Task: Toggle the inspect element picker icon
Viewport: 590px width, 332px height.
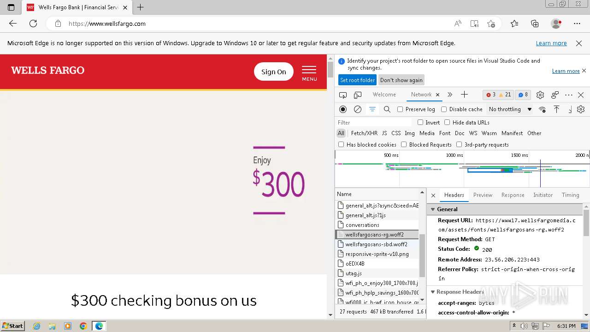Action: [343, 95]
